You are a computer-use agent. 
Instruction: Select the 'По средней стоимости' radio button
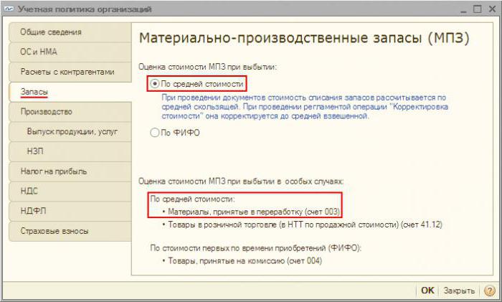(155, 84)
